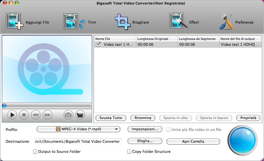Click Lunghezza Originale column header
The height and width of the screenshot is (161, 264).
(157, 39)
